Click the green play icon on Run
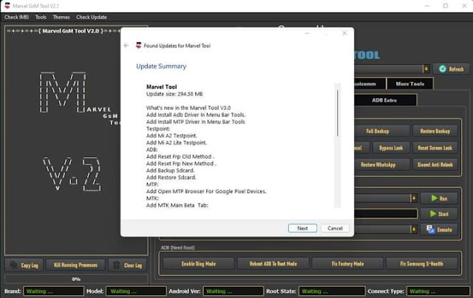Image resolution: width=473 pixels, height=298 pixels. 434,198
